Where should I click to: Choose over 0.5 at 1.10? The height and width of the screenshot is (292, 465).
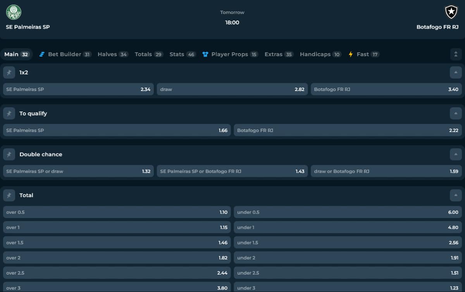point(117,212)
